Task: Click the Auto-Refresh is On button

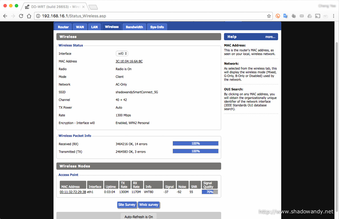Action: [x=139, y=217]
